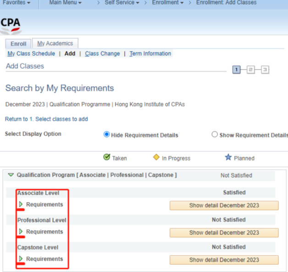This screenshot has height=272, width=288.
Task: Collapse the Qualification Program section
Action: 11,175
